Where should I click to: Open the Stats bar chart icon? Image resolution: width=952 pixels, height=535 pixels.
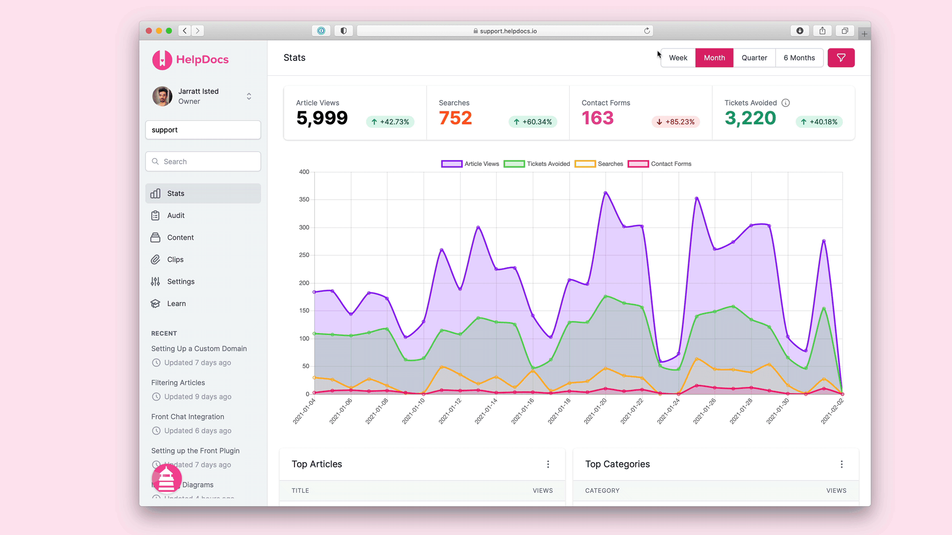[155, 194]
